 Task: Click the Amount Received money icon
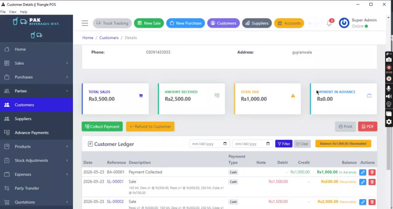tap(217, 95)
